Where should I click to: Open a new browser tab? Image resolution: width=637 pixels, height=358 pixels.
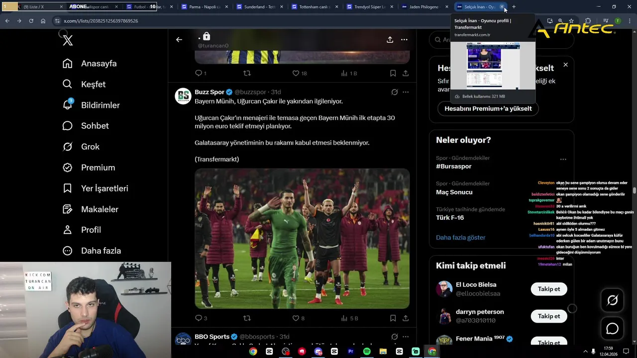click(x=514, y=7)
